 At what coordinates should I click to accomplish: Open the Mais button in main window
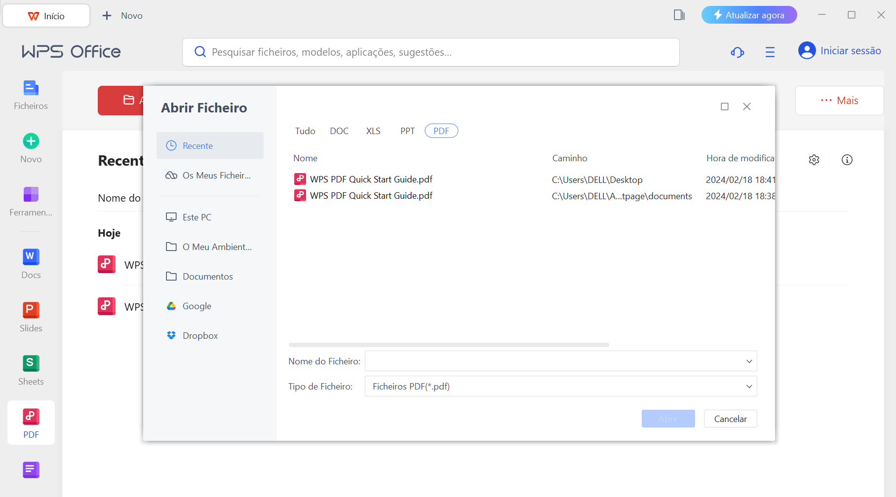coord(839,101)
